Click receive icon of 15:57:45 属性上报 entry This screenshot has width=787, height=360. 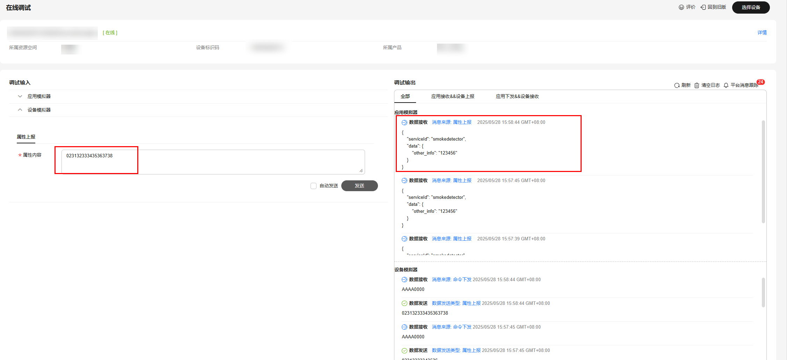404,181
